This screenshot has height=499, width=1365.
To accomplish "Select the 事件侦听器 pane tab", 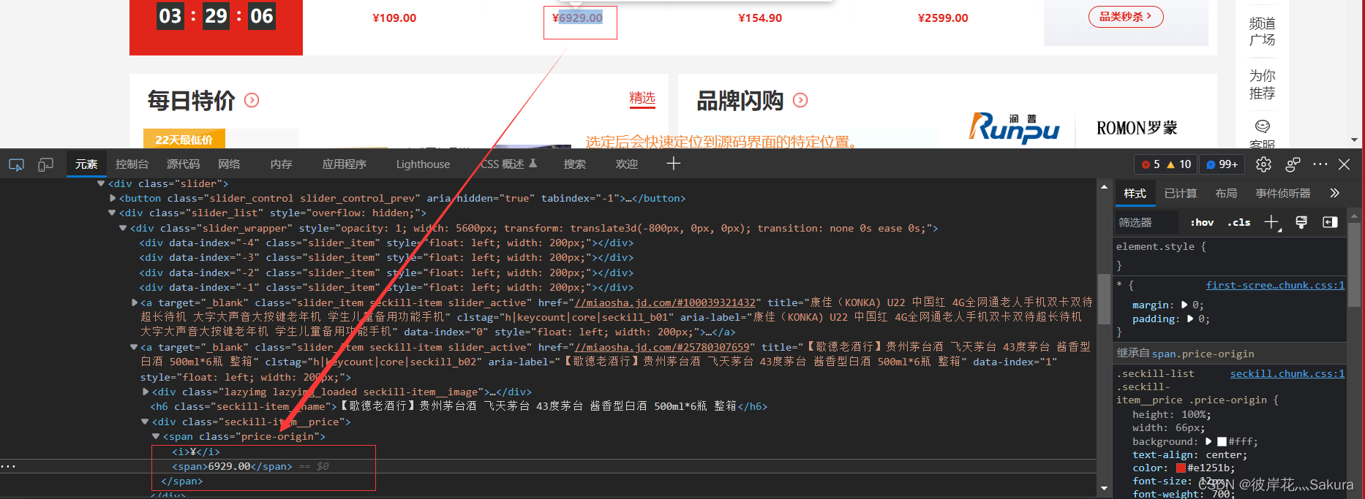I will [x=1283, y=193].
